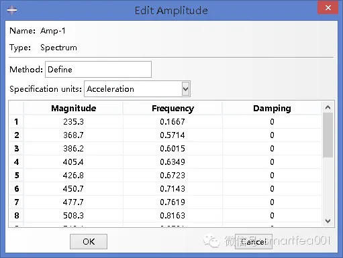The height and width of the screenshot is (258, 343).
Task: Select row header number 5
Action: click(16, 176)
